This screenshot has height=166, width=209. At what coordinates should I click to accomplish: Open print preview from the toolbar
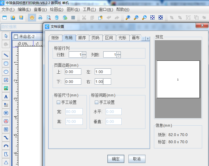coord(48,18)
